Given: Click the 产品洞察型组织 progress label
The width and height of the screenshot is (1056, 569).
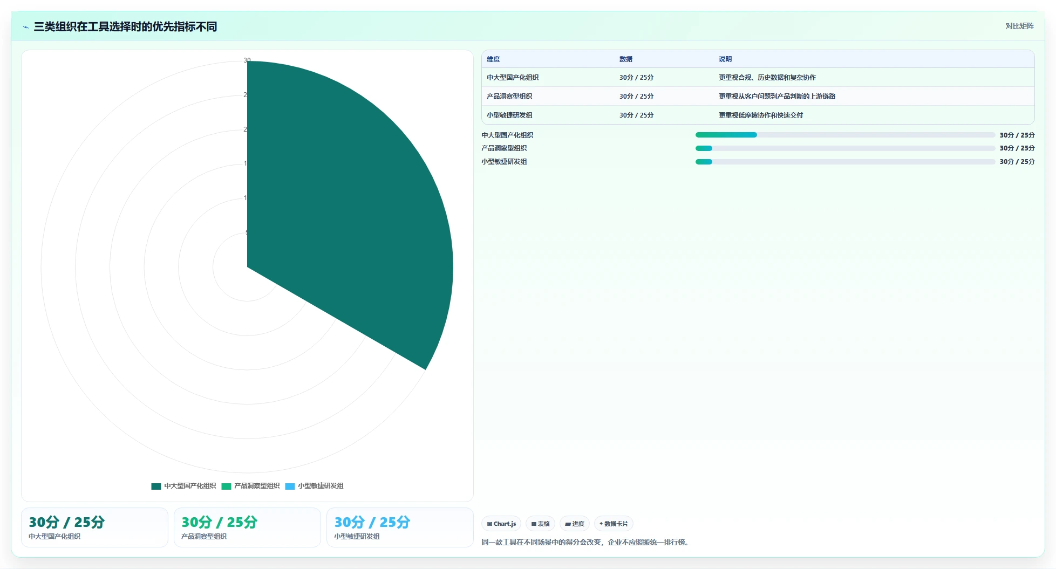Looking at the screenshot, I should [x=504, y=148].
